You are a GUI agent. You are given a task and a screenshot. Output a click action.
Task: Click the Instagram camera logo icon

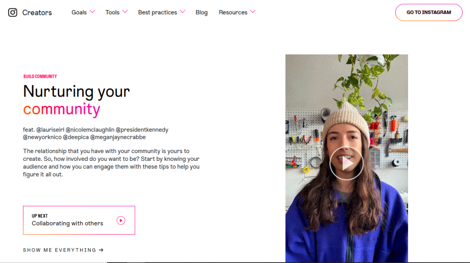(x=13, y=12)
